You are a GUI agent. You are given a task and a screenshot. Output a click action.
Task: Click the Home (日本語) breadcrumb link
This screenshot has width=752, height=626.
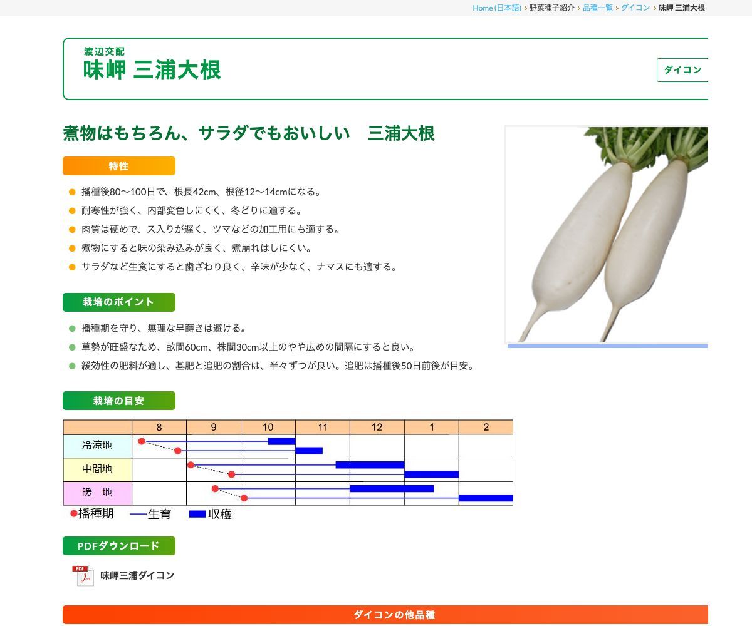pos(496,8)
